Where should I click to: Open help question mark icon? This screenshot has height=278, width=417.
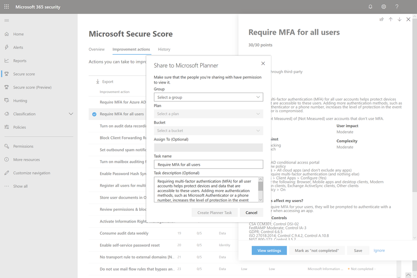click(x=397, y=7)
